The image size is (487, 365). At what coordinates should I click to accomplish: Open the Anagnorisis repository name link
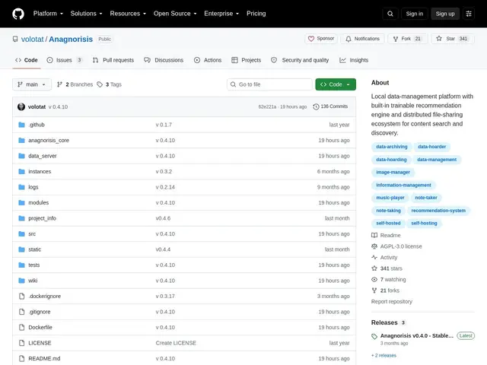[x=71, y=39]
